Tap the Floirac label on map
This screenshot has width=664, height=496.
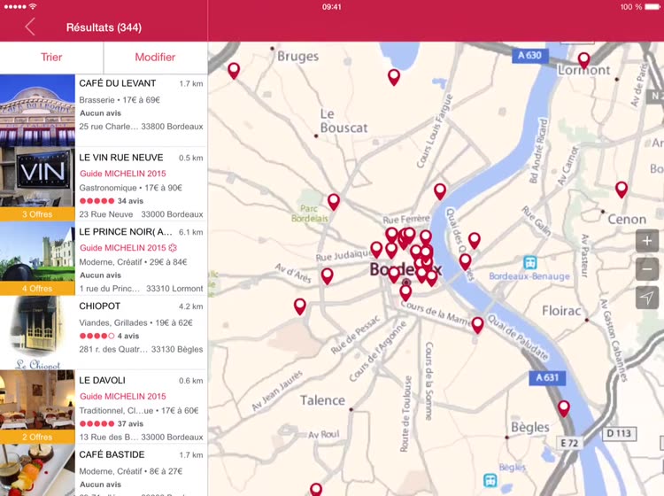(x=561, y=311)
